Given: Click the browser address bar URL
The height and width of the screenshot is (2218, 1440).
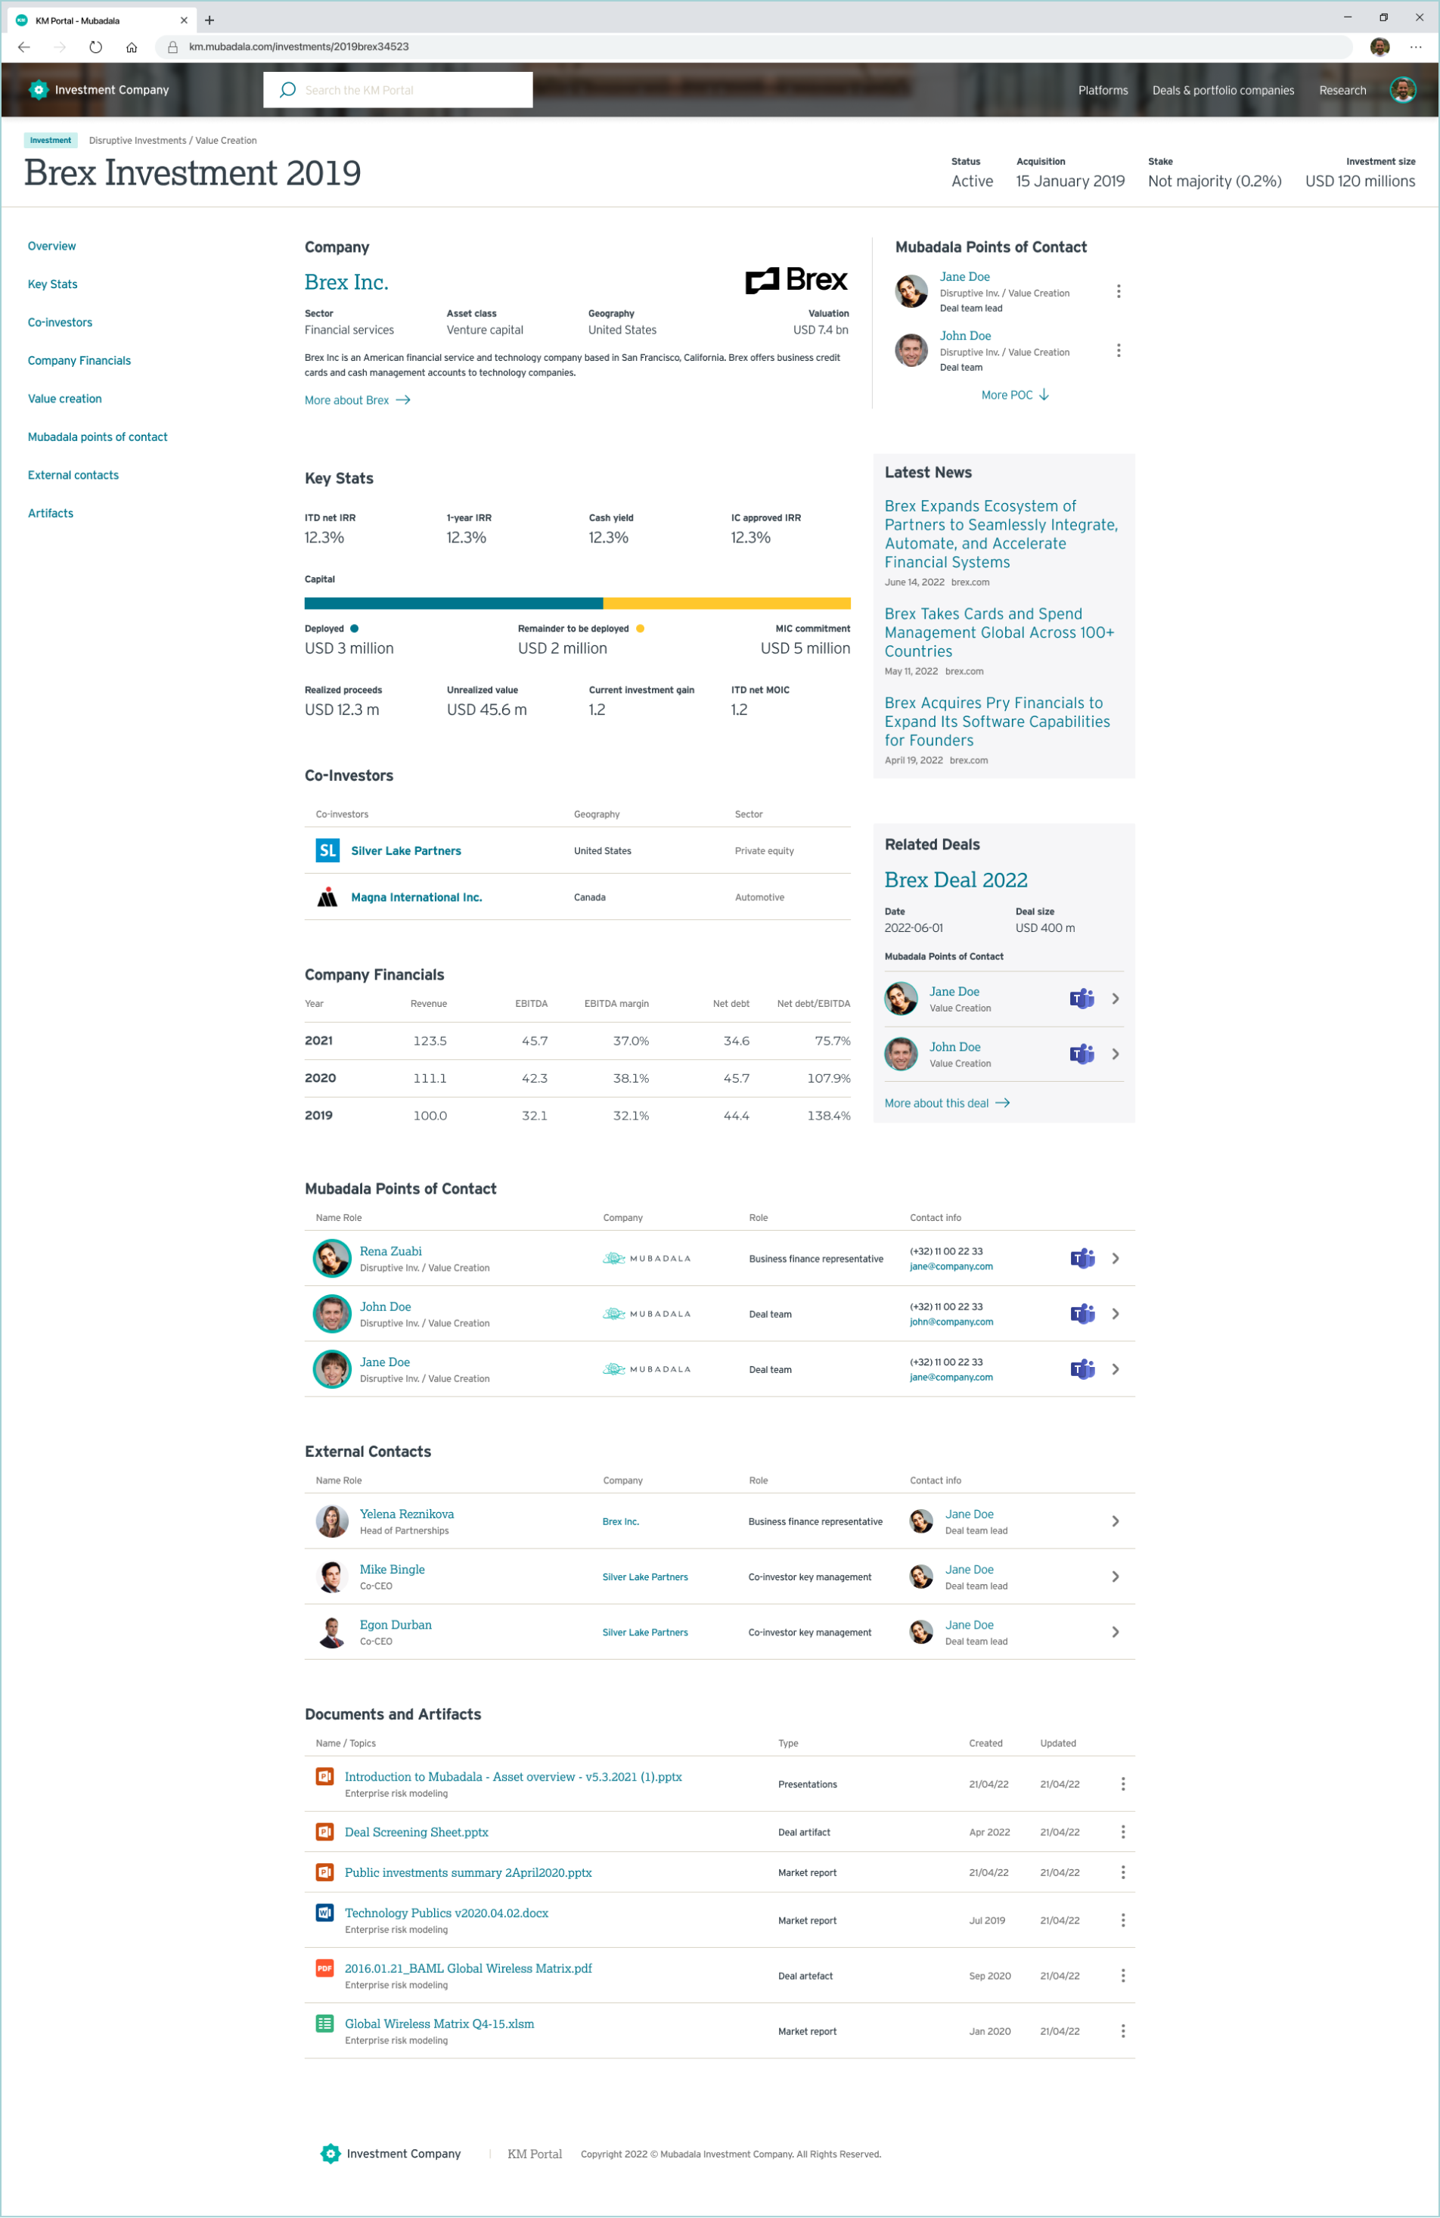Looking at the screenshot, I should coord(298,47).
